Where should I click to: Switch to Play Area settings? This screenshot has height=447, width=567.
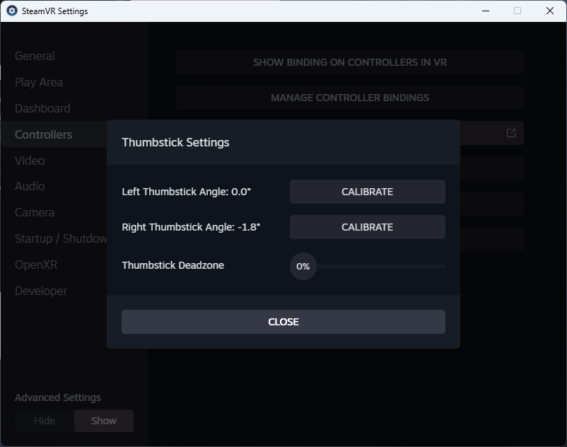pyautogui.click(x=39, y=82)
